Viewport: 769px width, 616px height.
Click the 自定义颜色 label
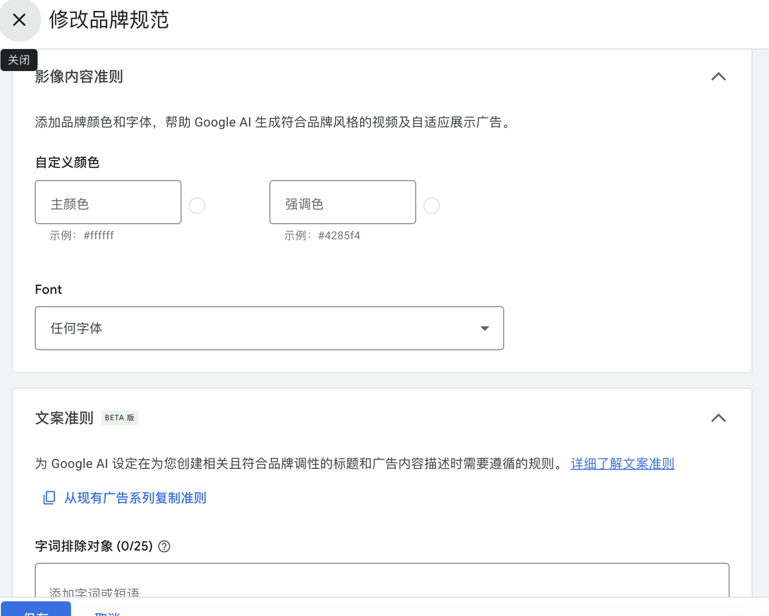(67, 163)
